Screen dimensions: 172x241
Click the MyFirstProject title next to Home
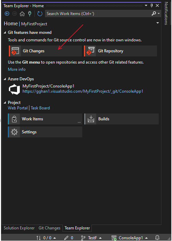pyautogui.click(x=34, y=24)
